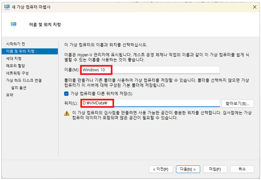Image resolution: width=261 pixels, height=180 pixels.
Task: Click the 마침(F) finish button
Action: [215, 169]
